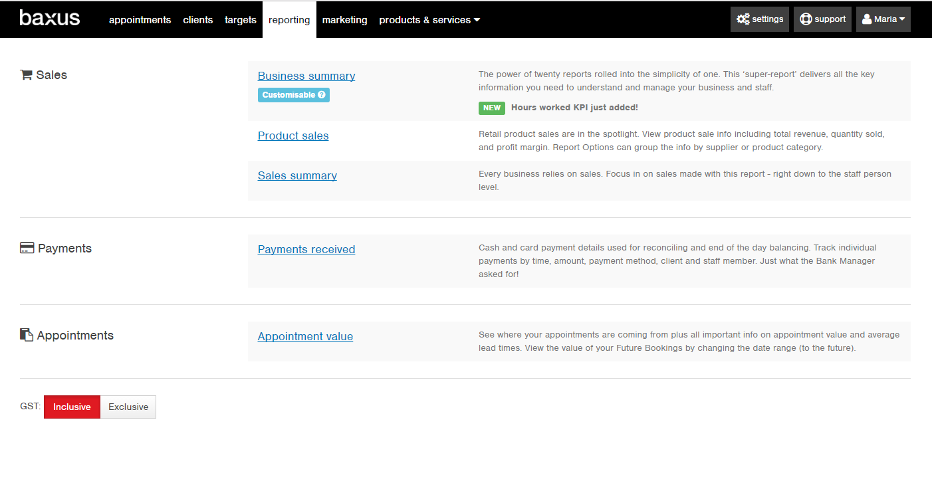Open the Business summary report

coord(306,75)
